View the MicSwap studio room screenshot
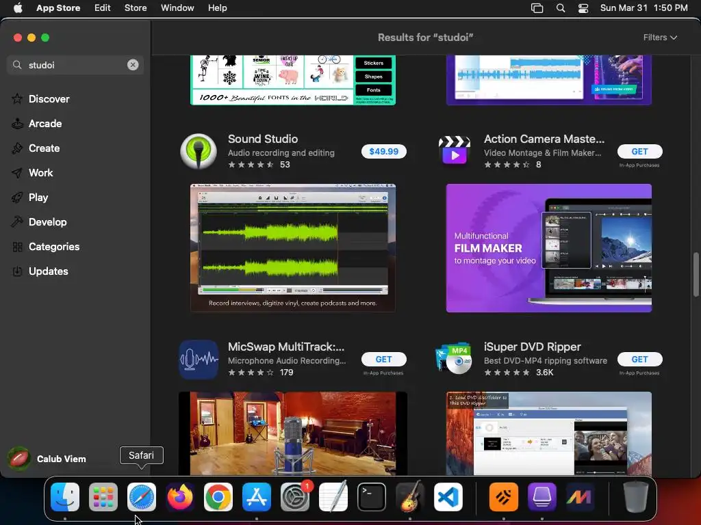Viewport: 701px width, 525px height. 293,433
